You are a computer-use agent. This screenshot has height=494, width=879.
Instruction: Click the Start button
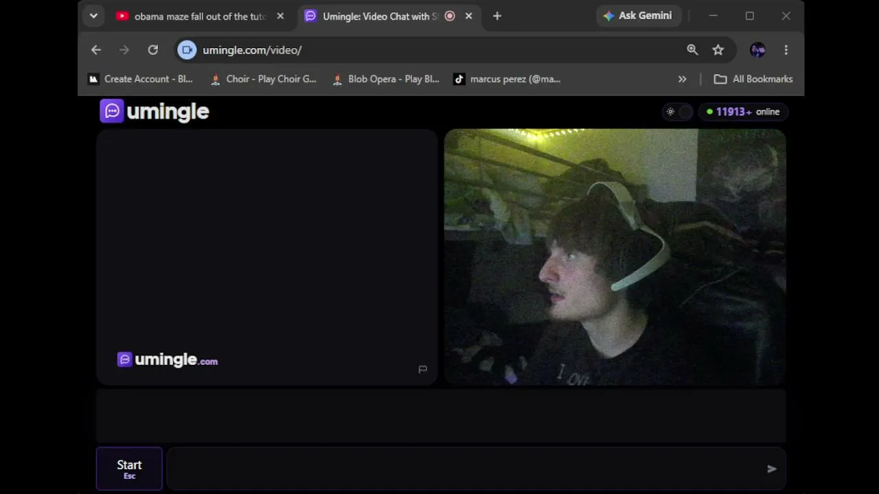tap(129, 469)
